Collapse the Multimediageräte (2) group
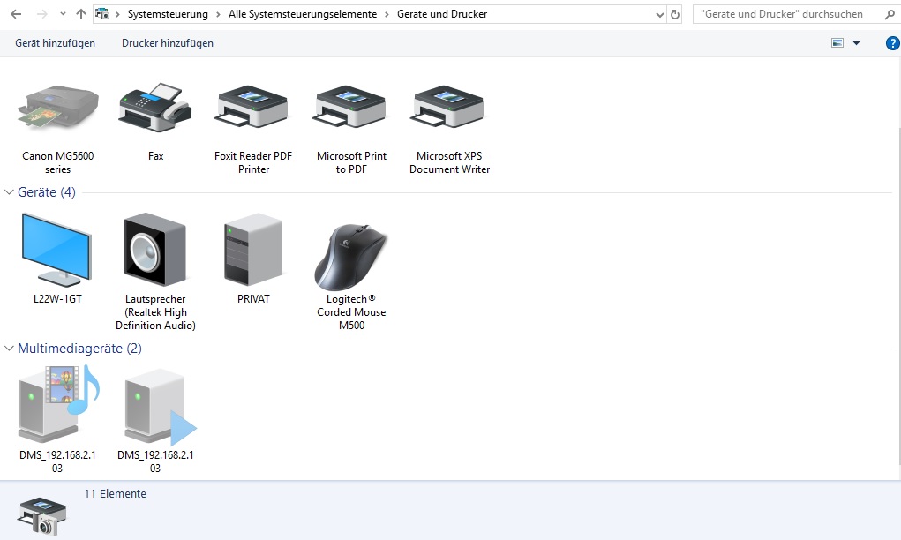This screenshot has width=901, height=540. point(9,349)
